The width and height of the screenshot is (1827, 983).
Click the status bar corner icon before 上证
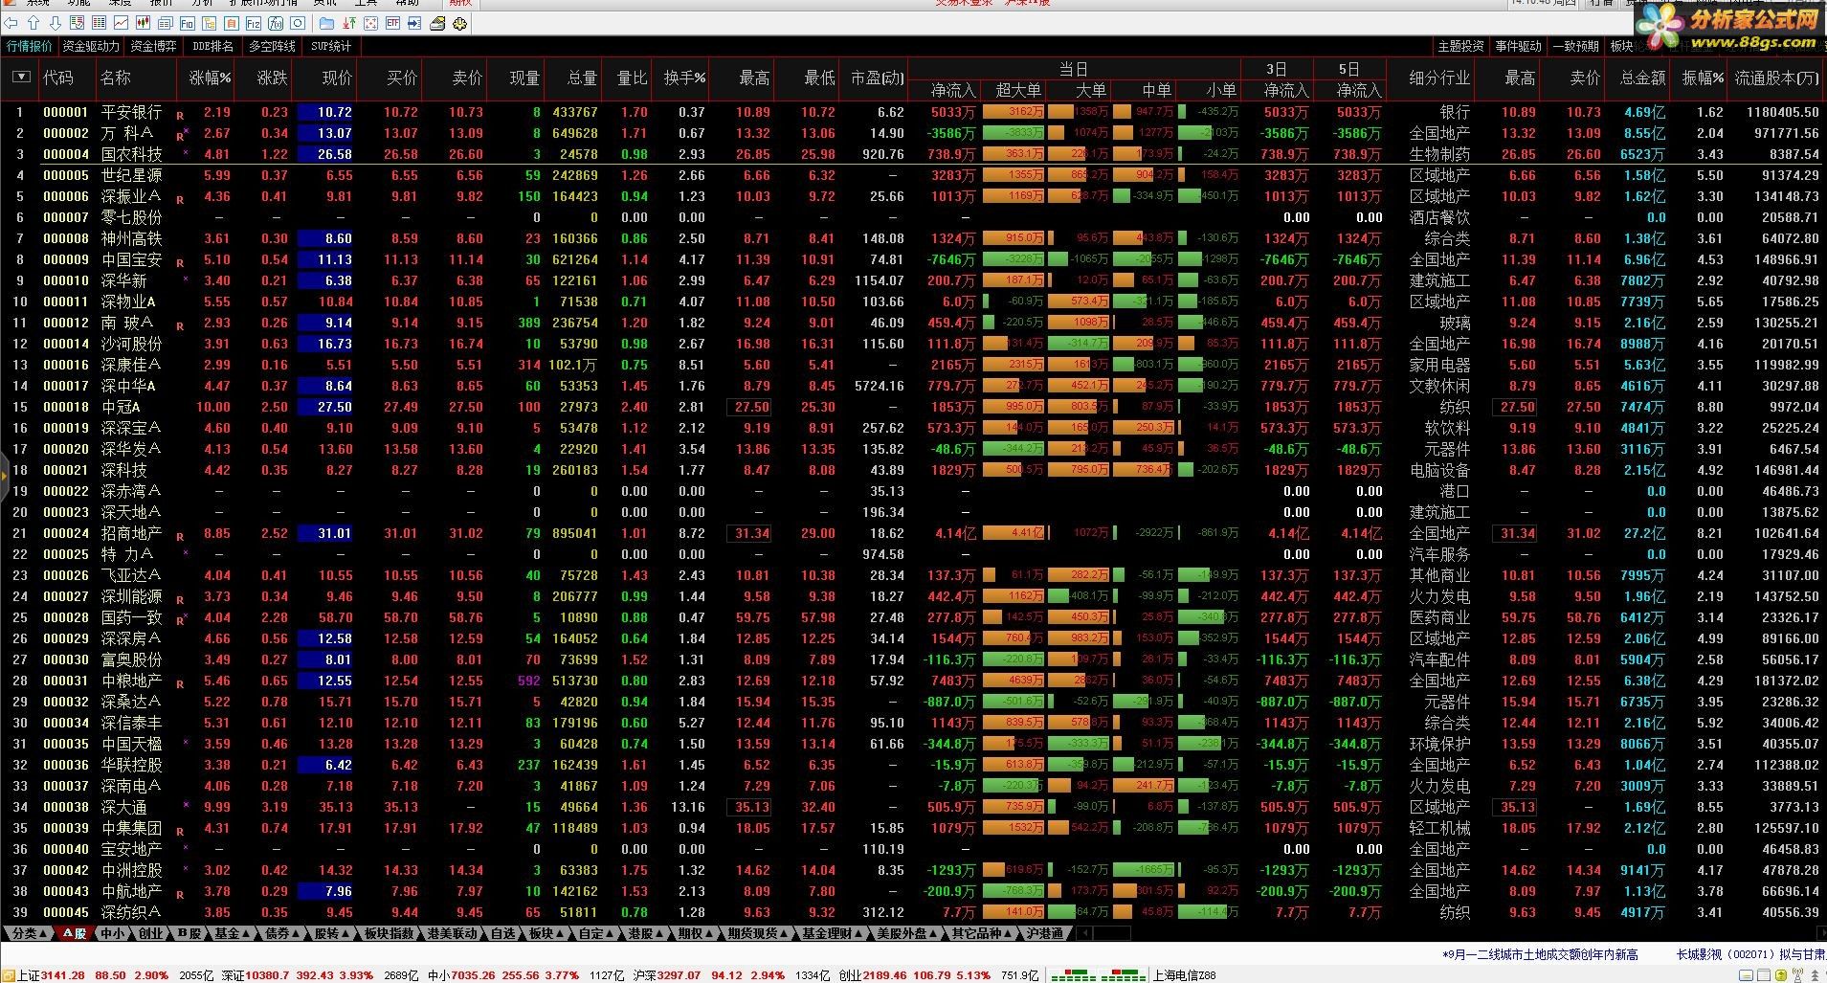click(8, 975)
